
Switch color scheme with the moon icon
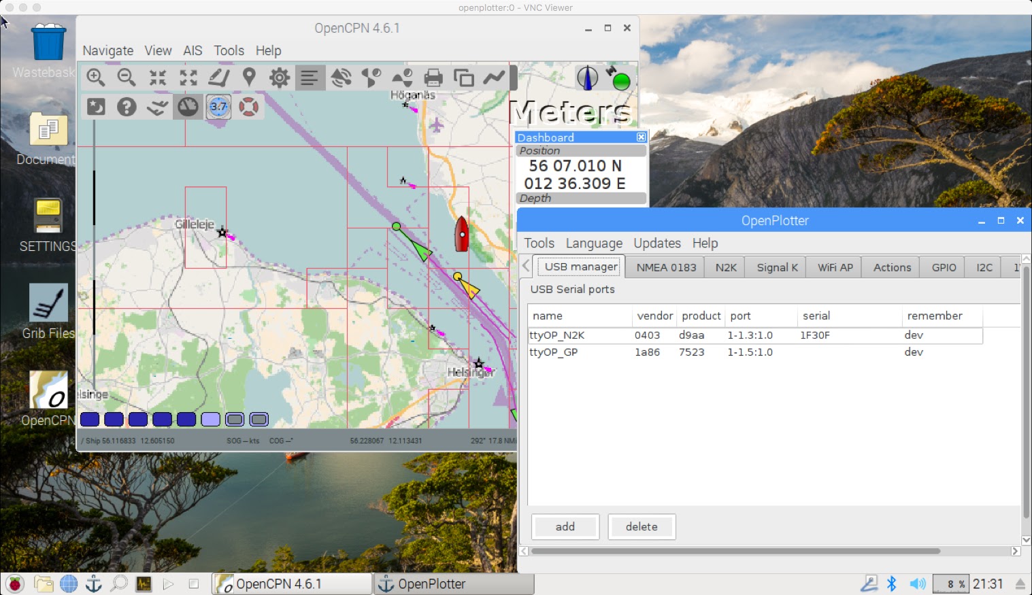coord(95,106)
